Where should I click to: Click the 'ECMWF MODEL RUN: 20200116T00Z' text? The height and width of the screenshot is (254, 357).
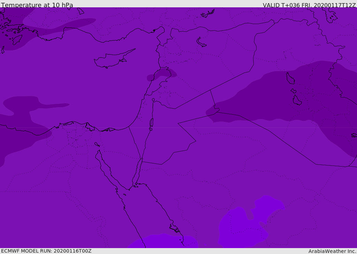(46, 251)
